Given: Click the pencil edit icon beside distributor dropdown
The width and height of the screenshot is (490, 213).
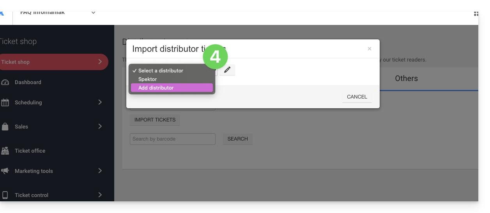Looking at the screenshot, I should pos(227,70).
